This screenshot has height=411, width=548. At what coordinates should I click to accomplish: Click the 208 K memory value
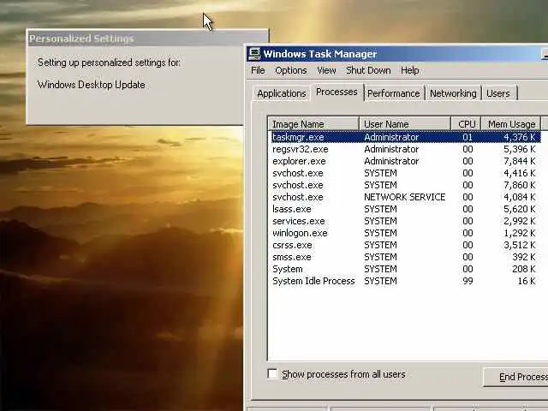click(x=524, y=269)
